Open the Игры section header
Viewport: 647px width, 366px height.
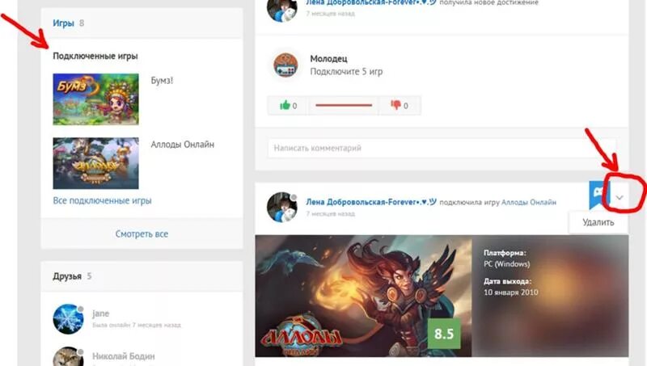[x=63, y=23]
